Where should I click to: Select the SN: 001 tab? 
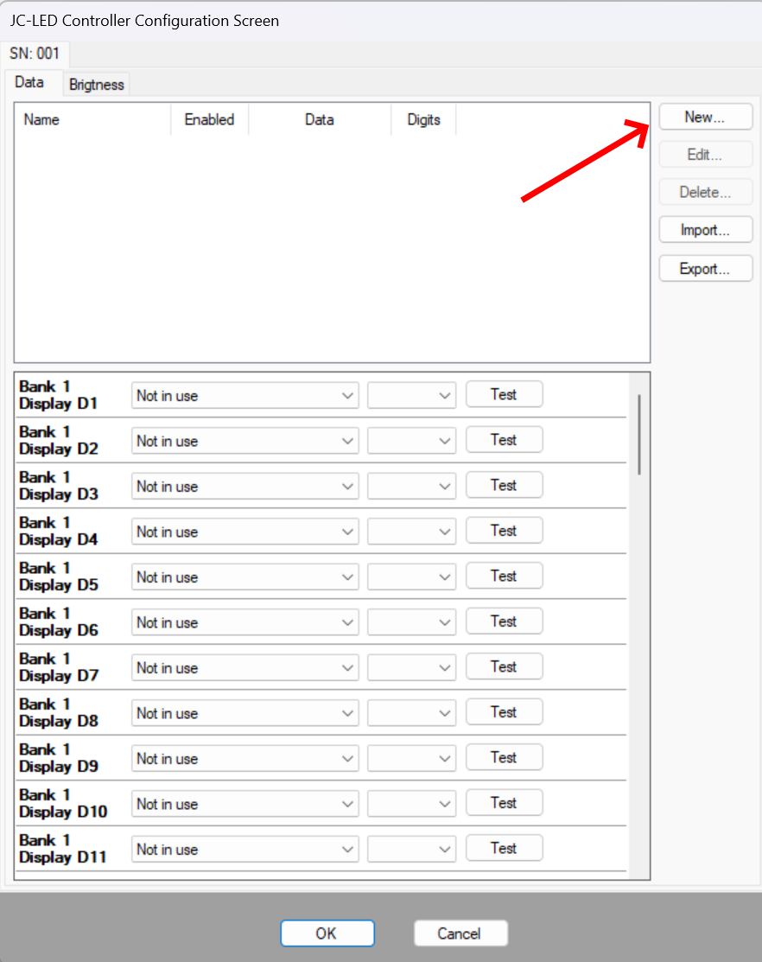click(35, 54)
